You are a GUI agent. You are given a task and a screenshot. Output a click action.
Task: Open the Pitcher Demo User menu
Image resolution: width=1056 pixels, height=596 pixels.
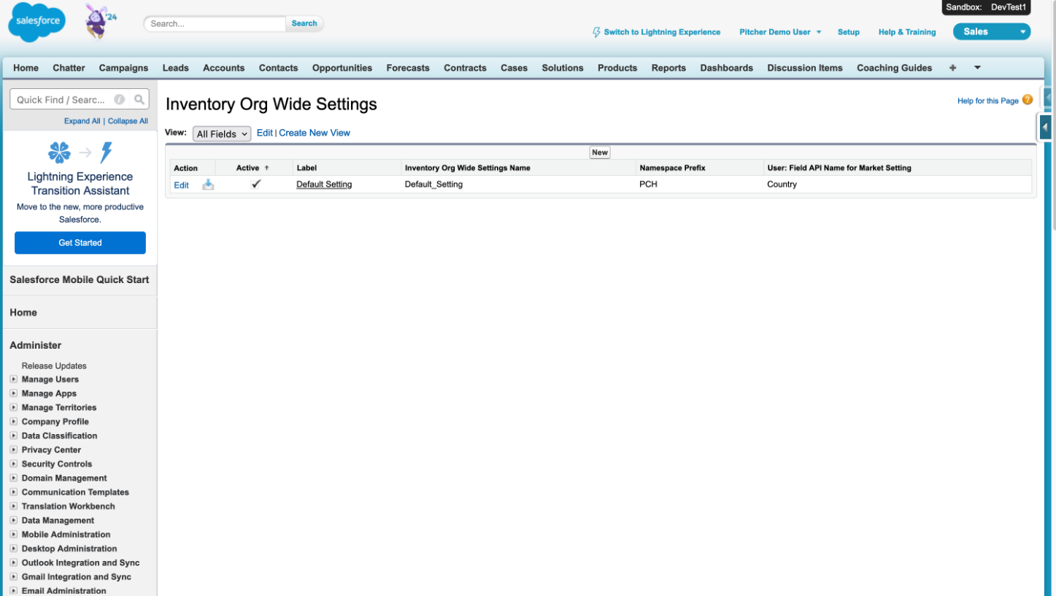point(779,32)
